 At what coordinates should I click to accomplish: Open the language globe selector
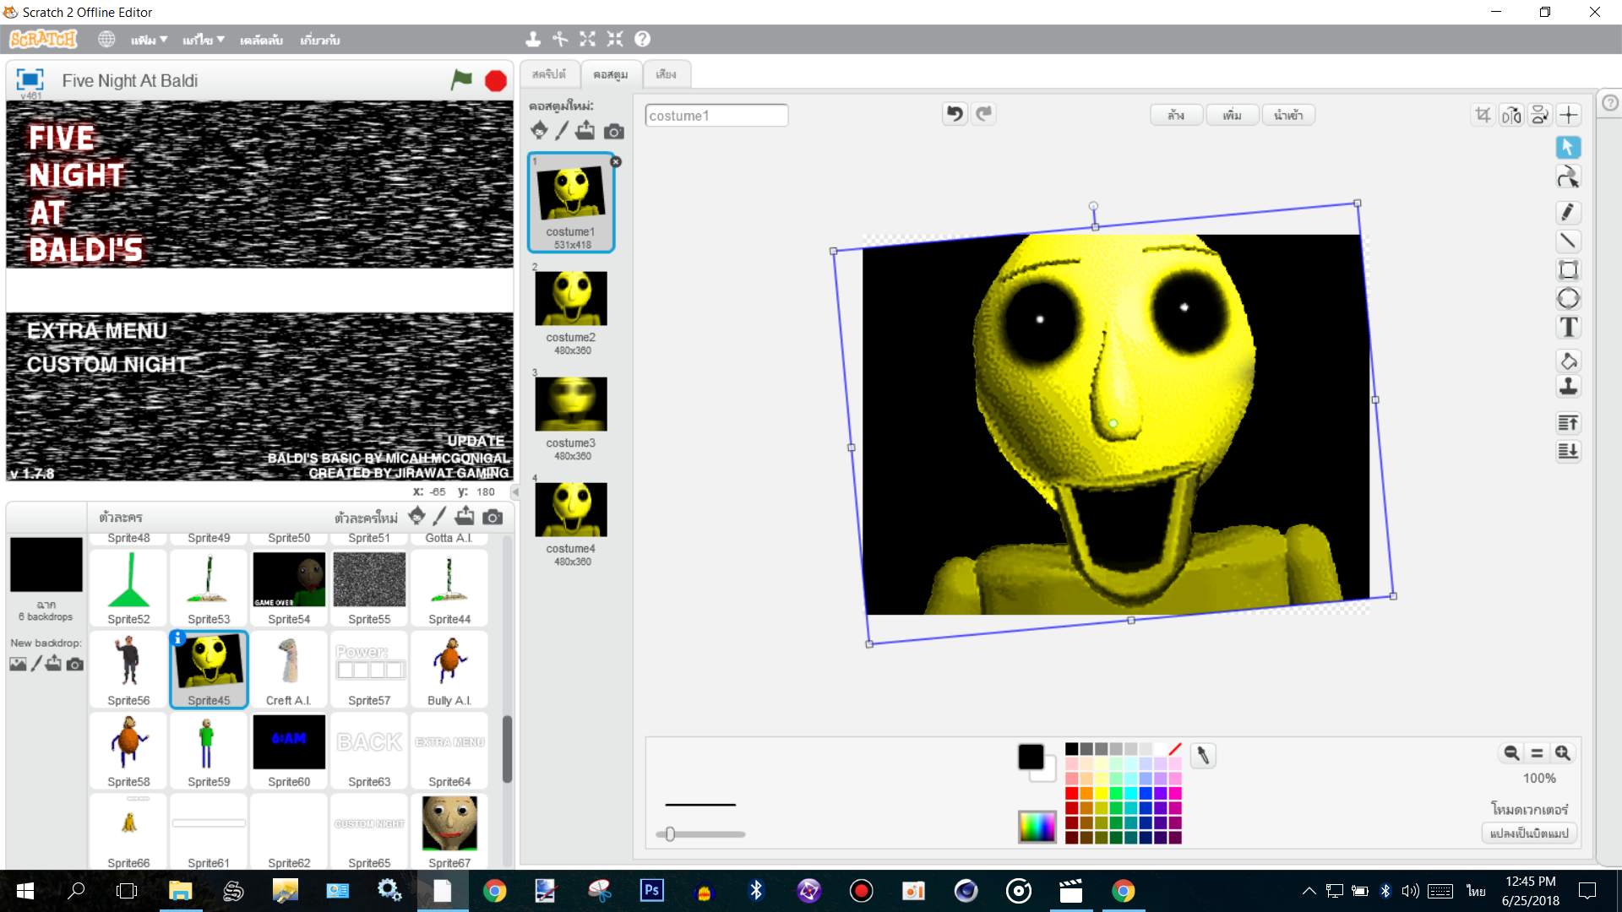[x=106, y=39]
